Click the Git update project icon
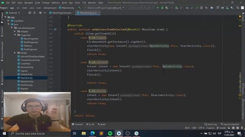 (192, 8)
